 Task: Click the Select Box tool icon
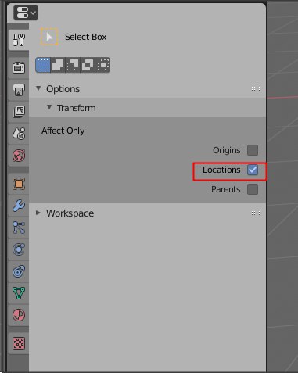[x=49, y=37]
